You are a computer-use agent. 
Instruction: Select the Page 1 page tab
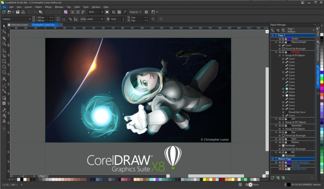[x=43, y=176]
